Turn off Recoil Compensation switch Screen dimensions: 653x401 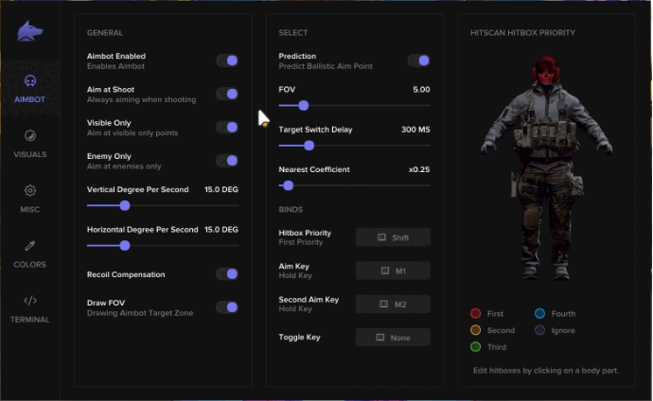[x=227, y=274]
